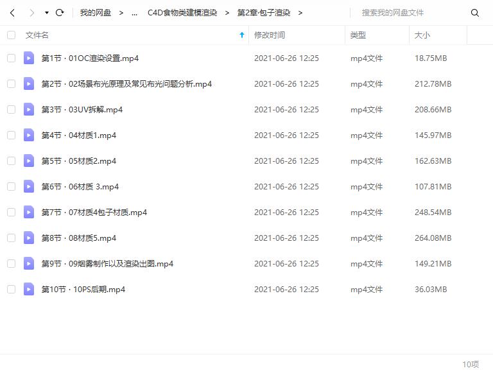Sort by the 修改时间 column header
The height and width of the screenshot is (375, 493).
pyautogui.click(x=270, y=35)
